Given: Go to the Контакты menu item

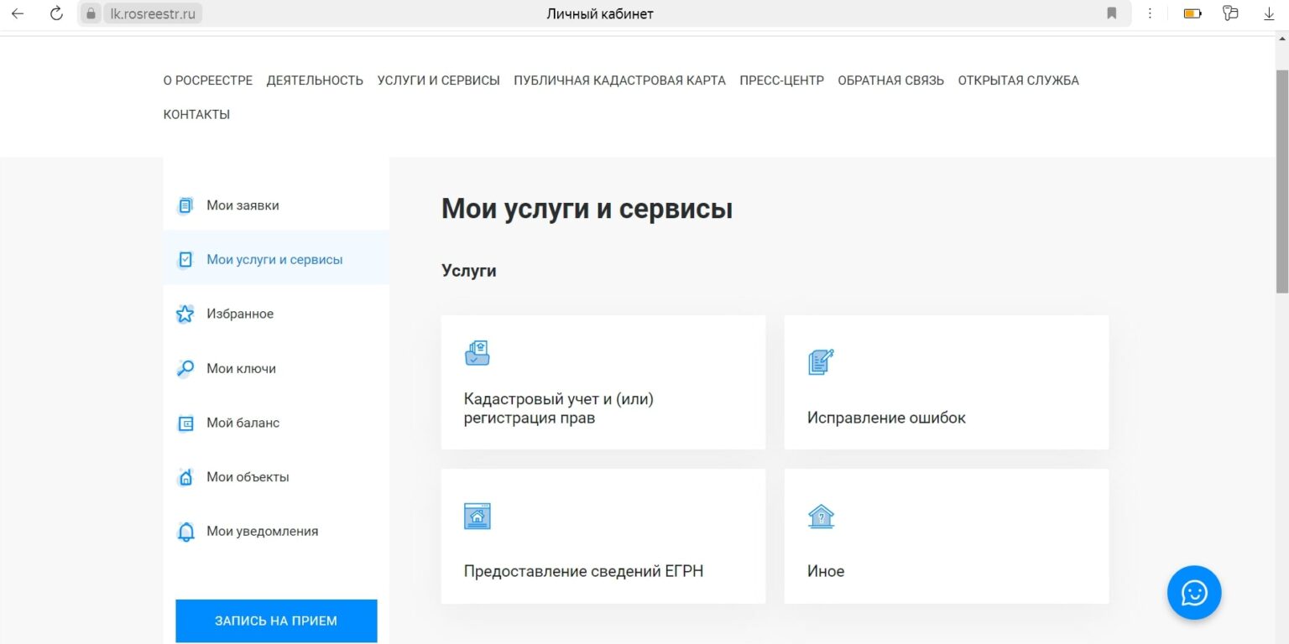Looking at the screenshot, I should coord(196,114).
